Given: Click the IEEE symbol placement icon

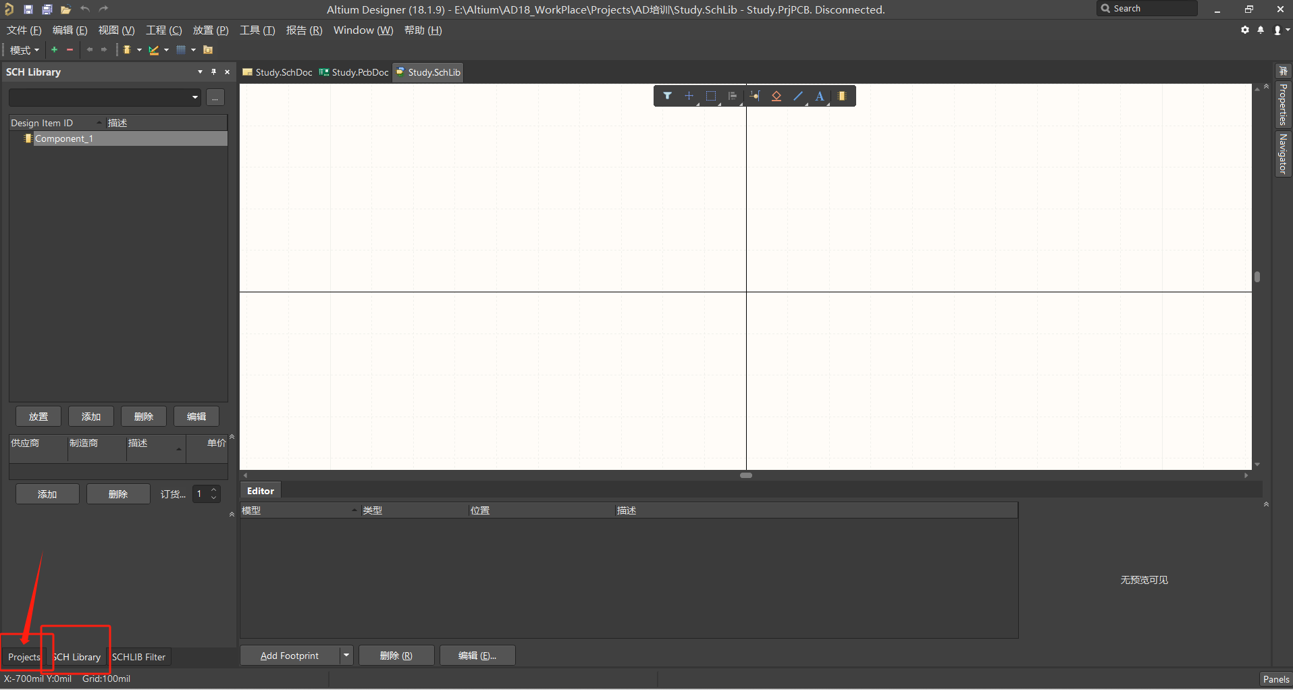Looking at the screenshot, I should tap(776, 96).
